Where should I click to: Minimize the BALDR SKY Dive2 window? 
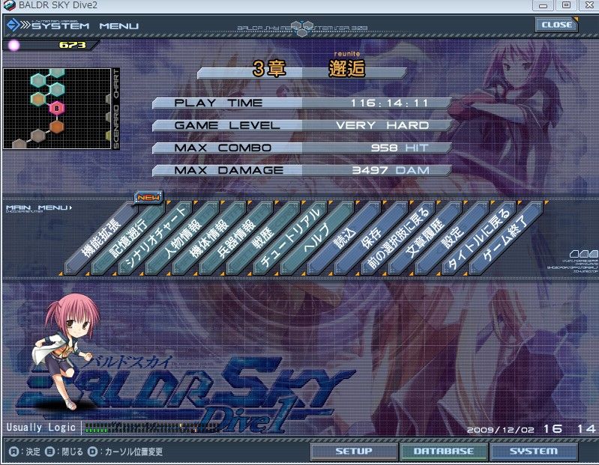(x=543, y=5)
